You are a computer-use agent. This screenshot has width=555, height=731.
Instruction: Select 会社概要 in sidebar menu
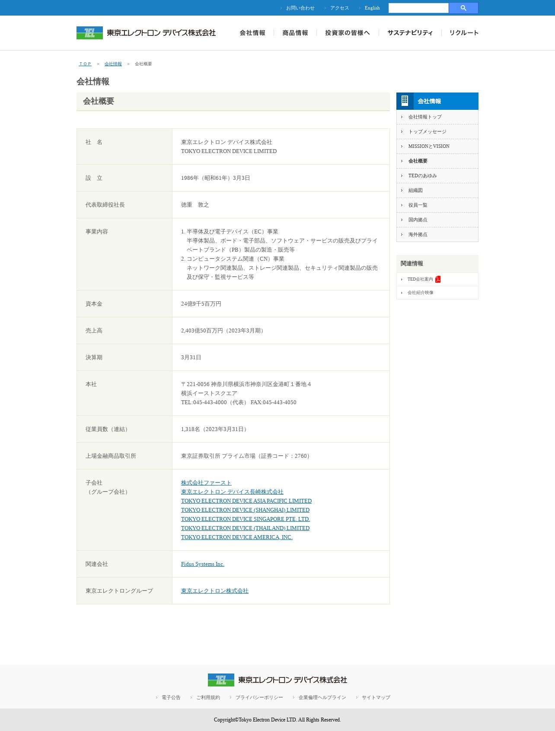[437, 161]
